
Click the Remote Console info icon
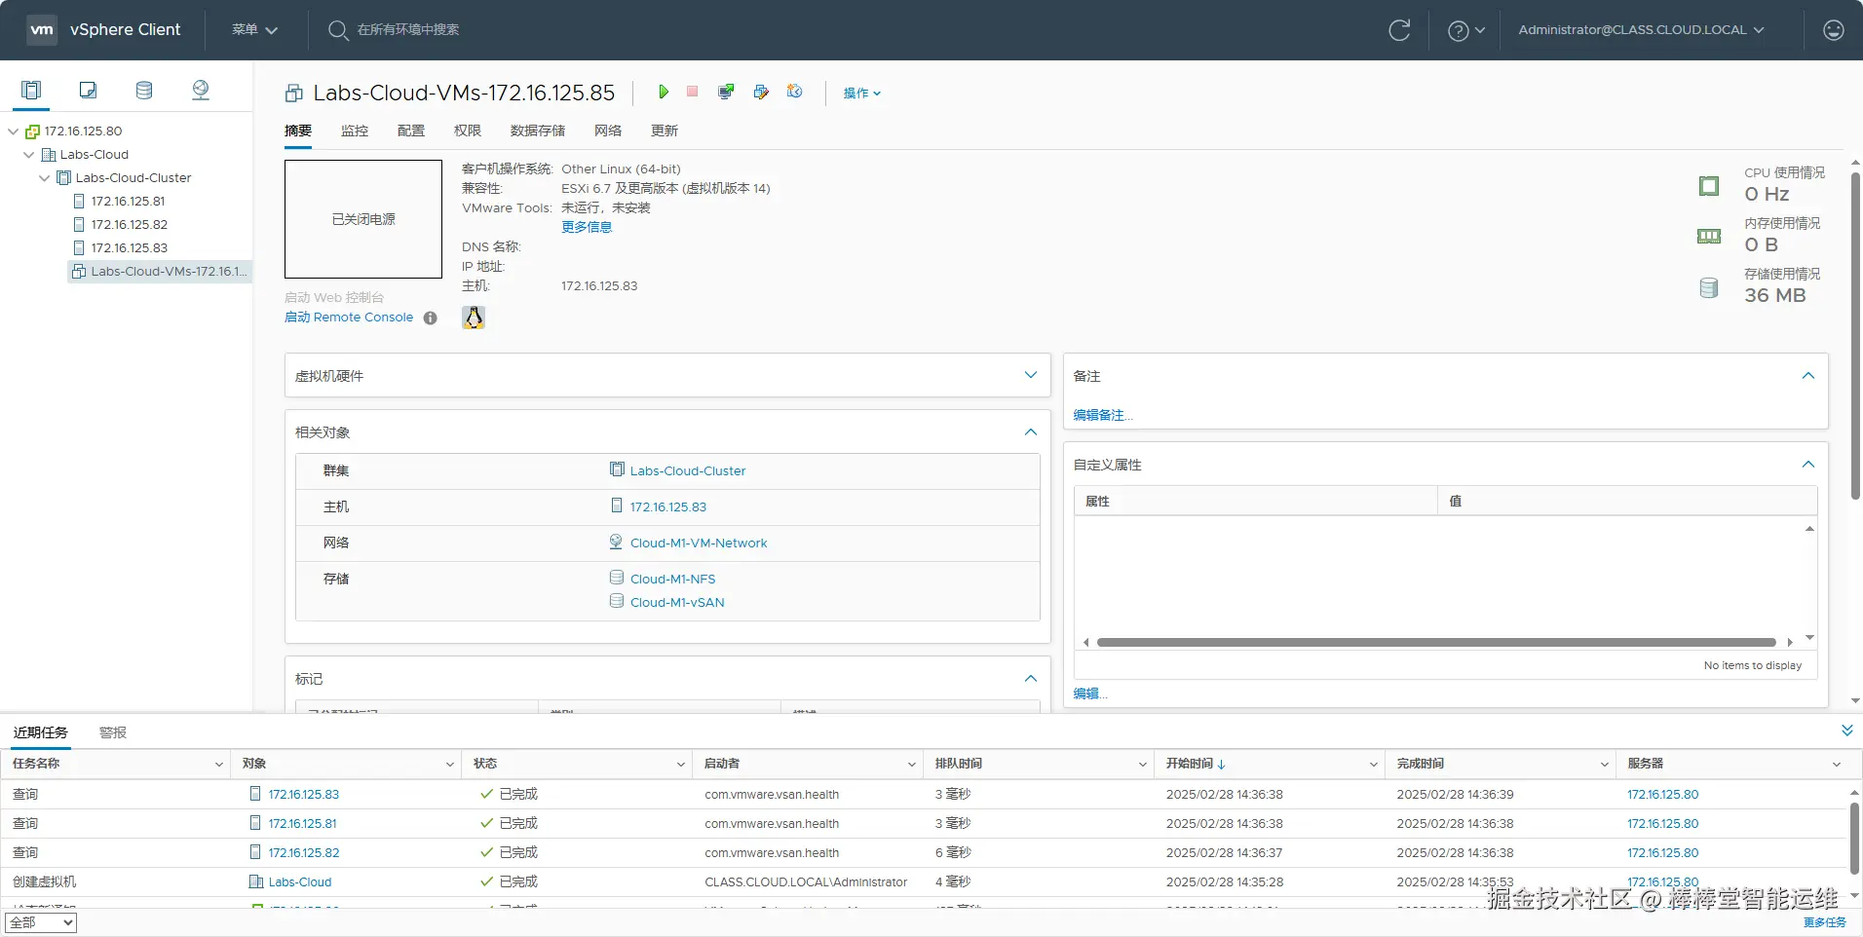point(431,318)
